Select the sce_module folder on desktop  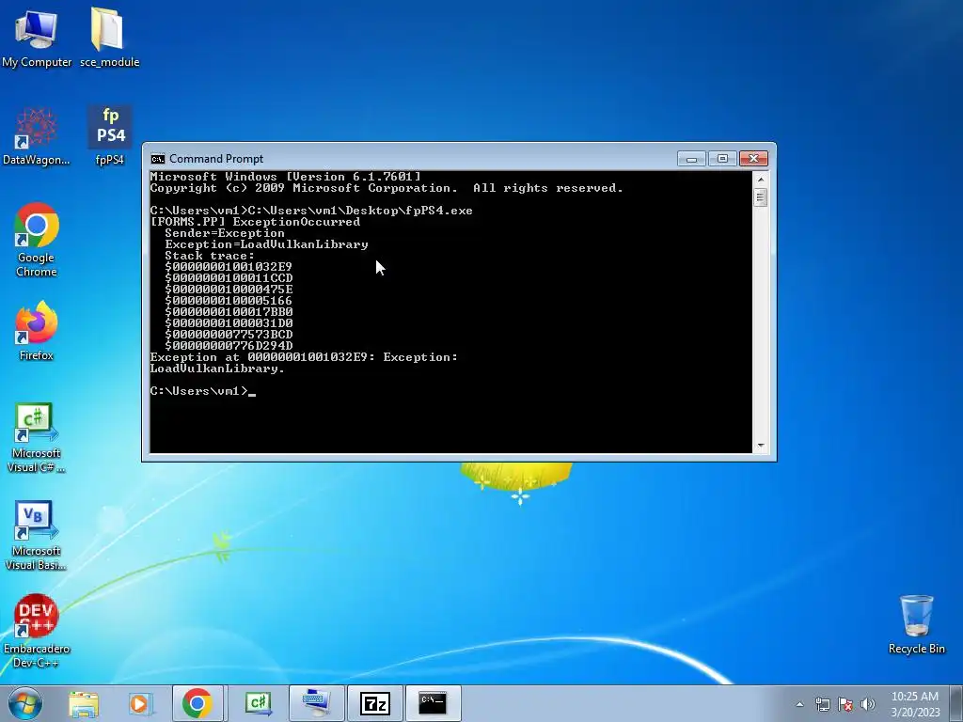tap(109, 37)
